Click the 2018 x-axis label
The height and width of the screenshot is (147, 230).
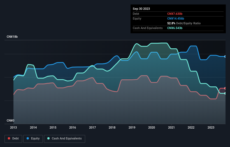click(x=112, y=127)
